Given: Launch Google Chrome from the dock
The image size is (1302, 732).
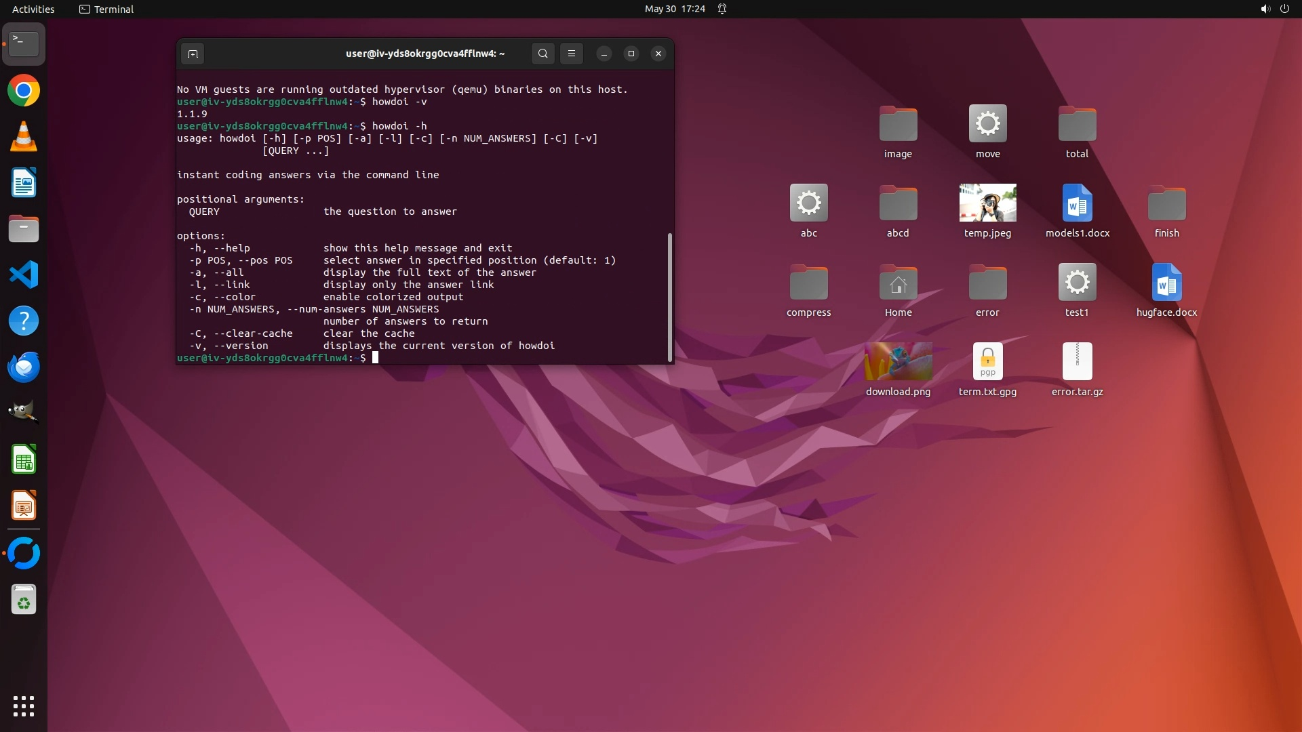Looking at the screenshot, I should [24, 91].
